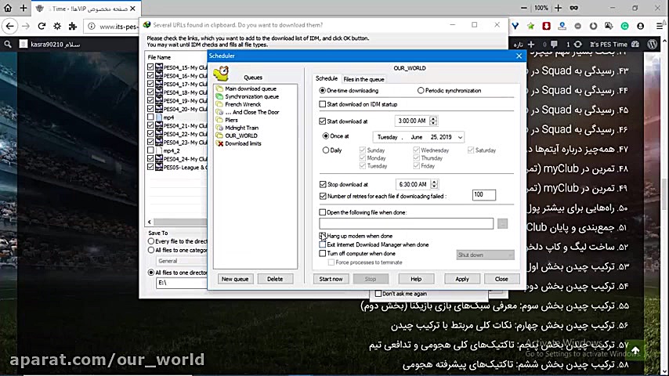Viewport: 669px width, 376px height.
Task: Zoom in with browser plus icon
Action: point(558,8)
